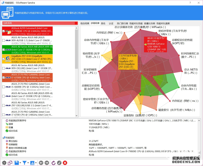Click the help question mark in title bar

(190, 3)
